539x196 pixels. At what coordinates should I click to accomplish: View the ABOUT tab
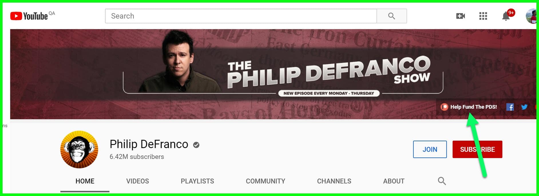click(x=394, y=181)
